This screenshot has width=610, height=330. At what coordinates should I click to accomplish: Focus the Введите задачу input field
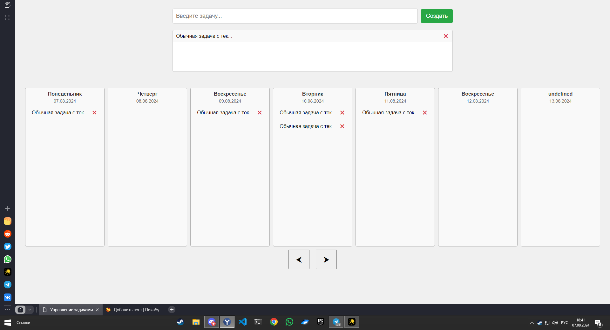(x=295, y=16)
